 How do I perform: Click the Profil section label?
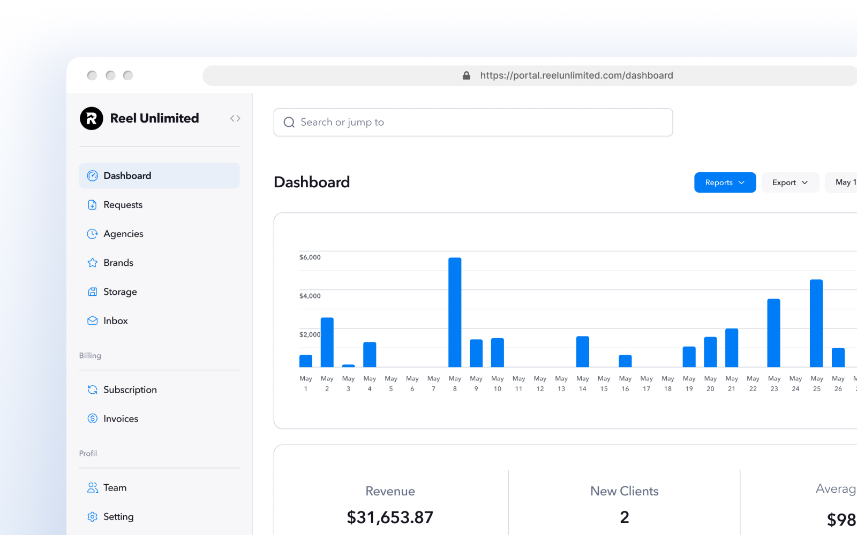click(88, 453)
